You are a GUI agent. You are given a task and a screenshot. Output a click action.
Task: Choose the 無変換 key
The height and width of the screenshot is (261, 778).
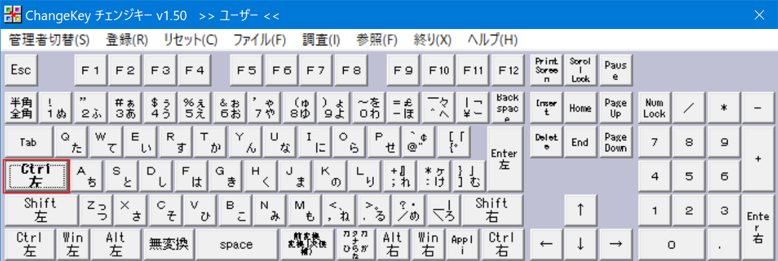click(x=168, y=244)
